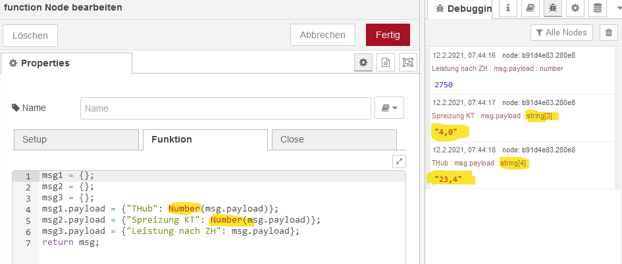Open node description document icon
The width and height of the screenshot is (622, 264).
[x=385, y=62]
